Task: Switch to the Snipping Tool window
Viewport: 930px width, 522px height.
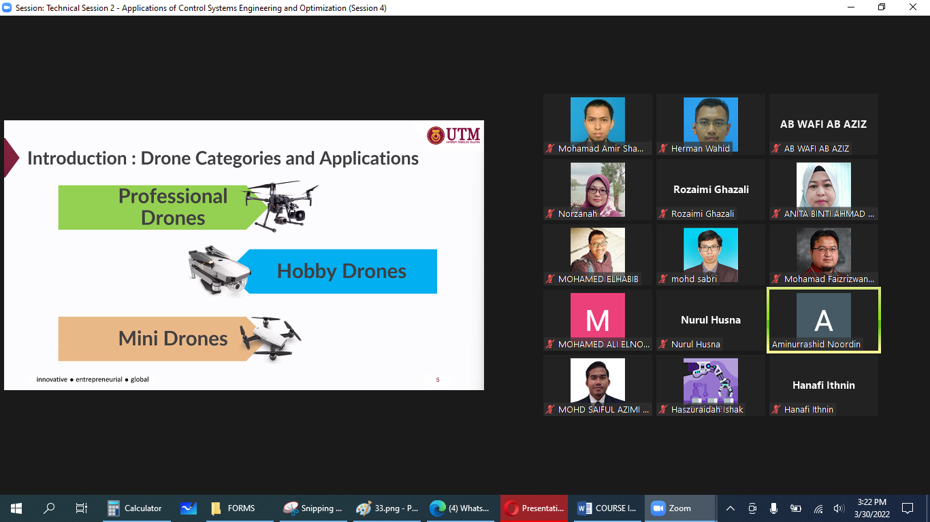Action: click(312, 508)
